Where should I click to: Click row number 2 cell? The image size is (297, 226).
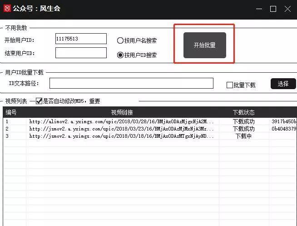7,129
